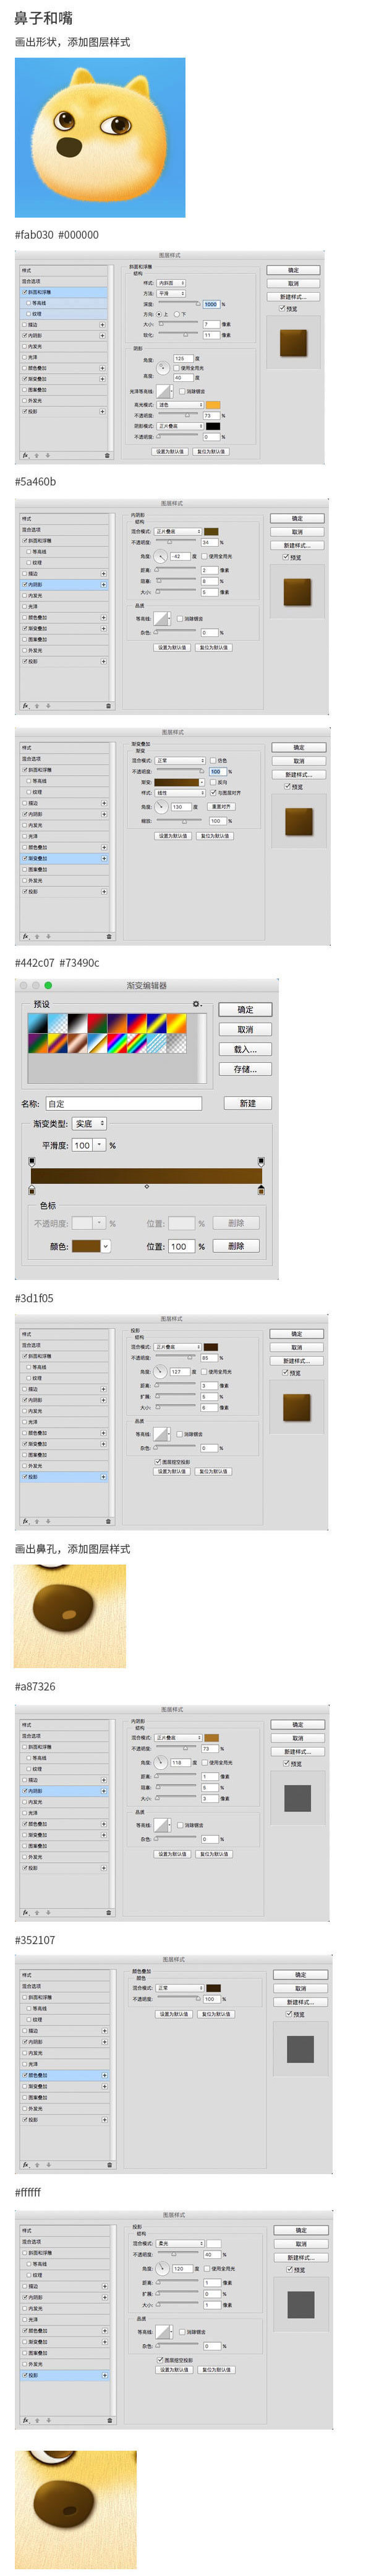Image resolution: width=371 pixels, height=2576 pixels.
Task: Click the 新建 button beside the name field
Action: click(x=247, y=1103)
